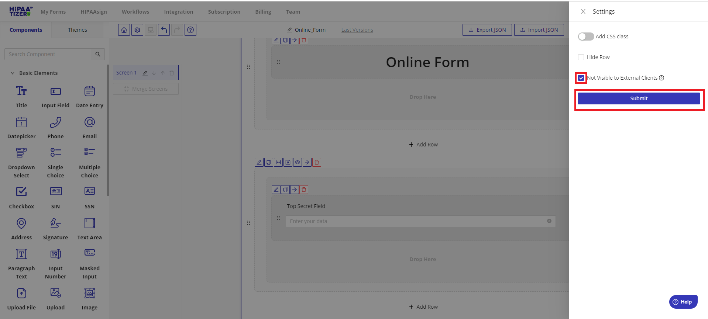
Task: Open the Team menu item
Action: tap(293, 12)
